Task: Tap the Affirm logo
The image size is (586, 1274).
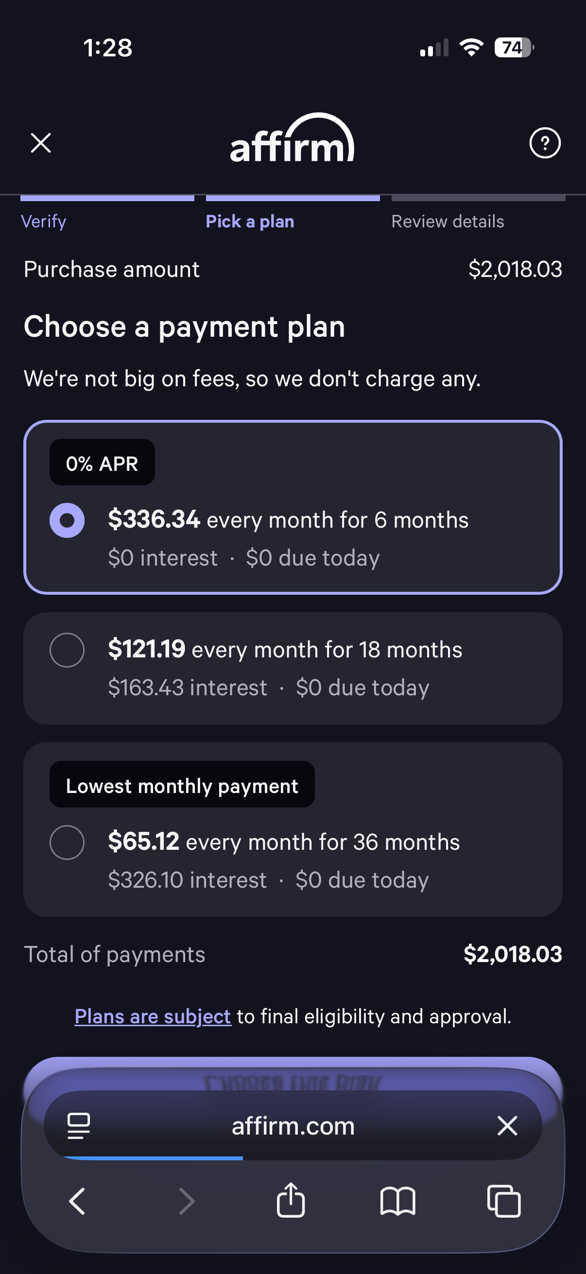Action: coord(292,138)
